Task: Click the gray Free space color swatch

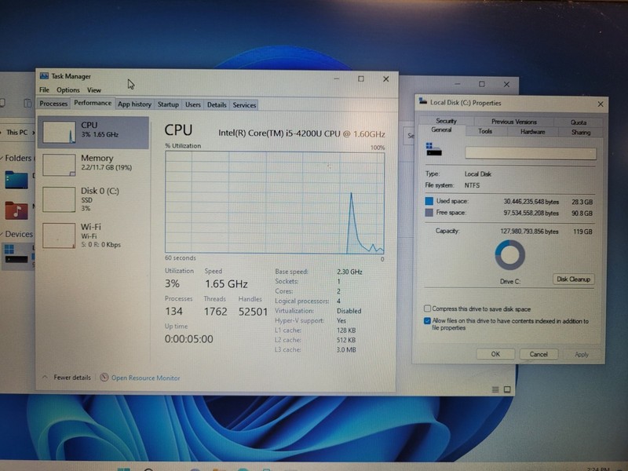Action: 429,212
